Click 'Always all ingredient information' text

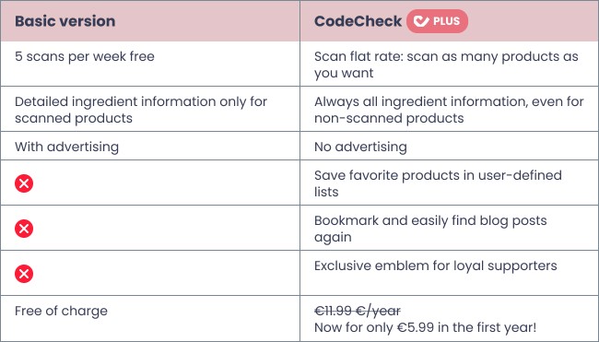pyautogui.click(x=449, y=110)
